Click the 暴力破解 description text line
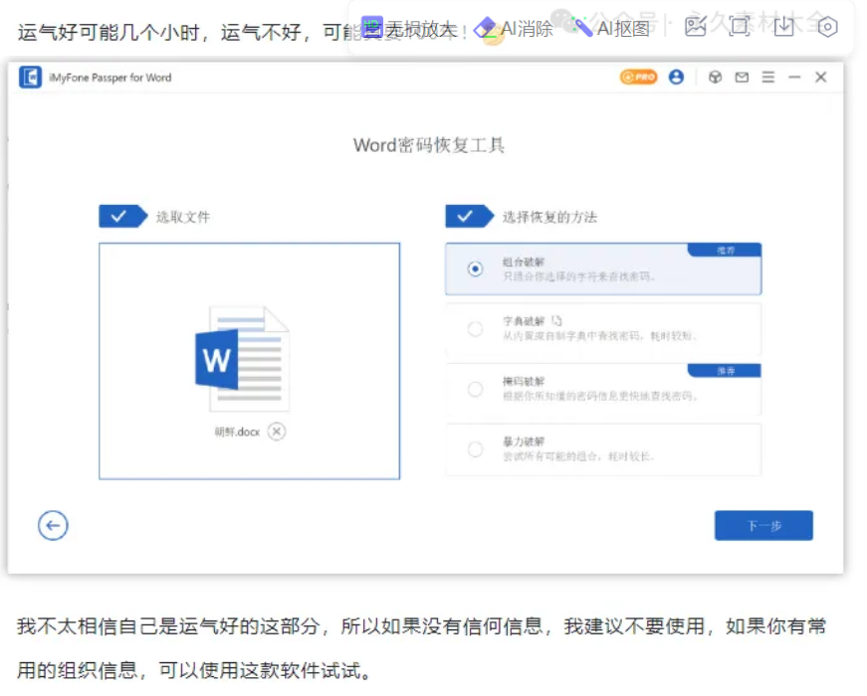 [579, 456]
